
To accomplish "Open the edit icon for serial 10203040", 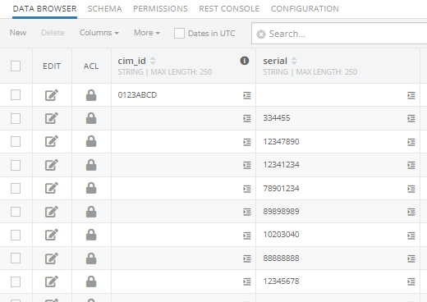I will click(x=52, y=235).
